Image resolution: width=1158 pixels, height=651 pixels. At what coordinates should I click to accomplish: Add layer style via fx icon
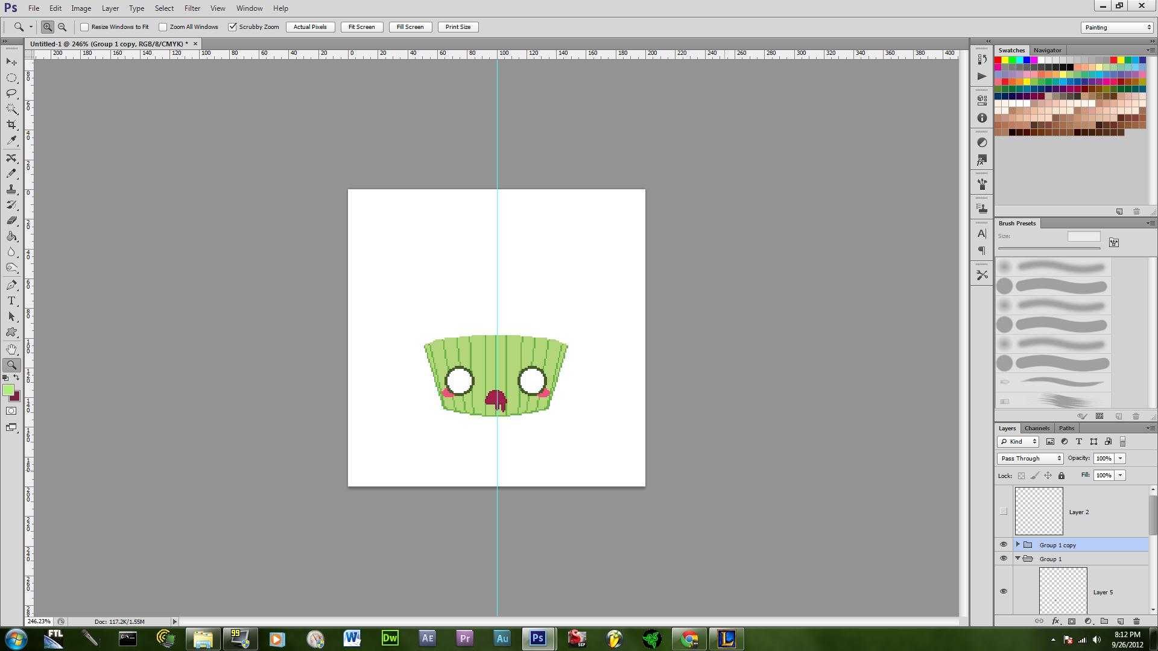(x=1055, y=621)
